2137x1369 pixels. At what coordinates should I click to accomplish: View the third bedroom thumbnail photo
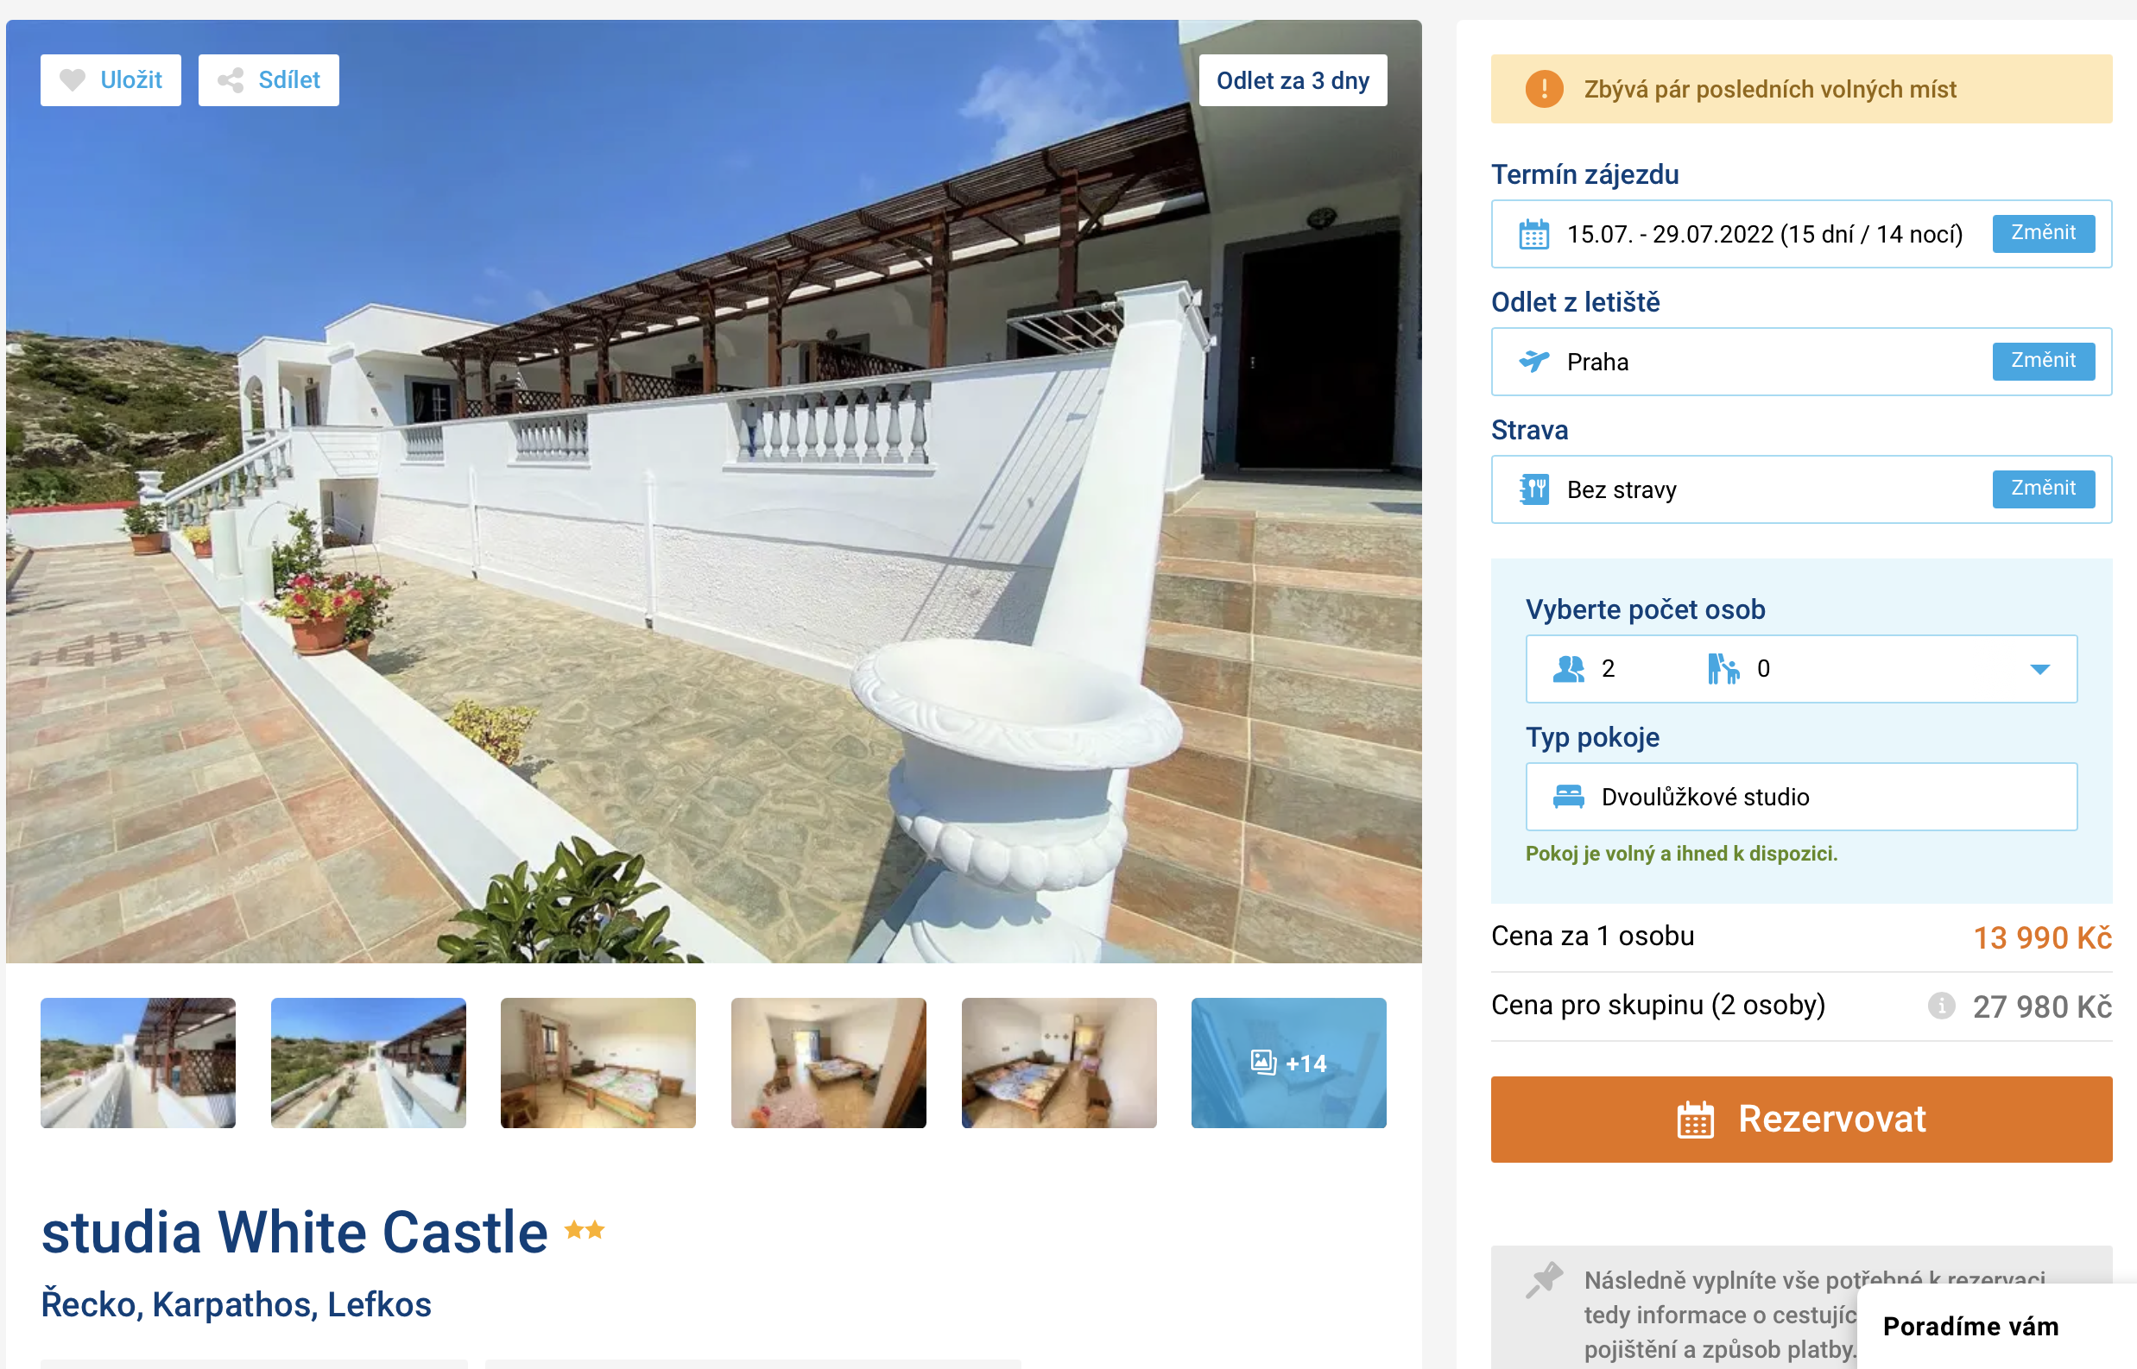pos(1059,1063)
